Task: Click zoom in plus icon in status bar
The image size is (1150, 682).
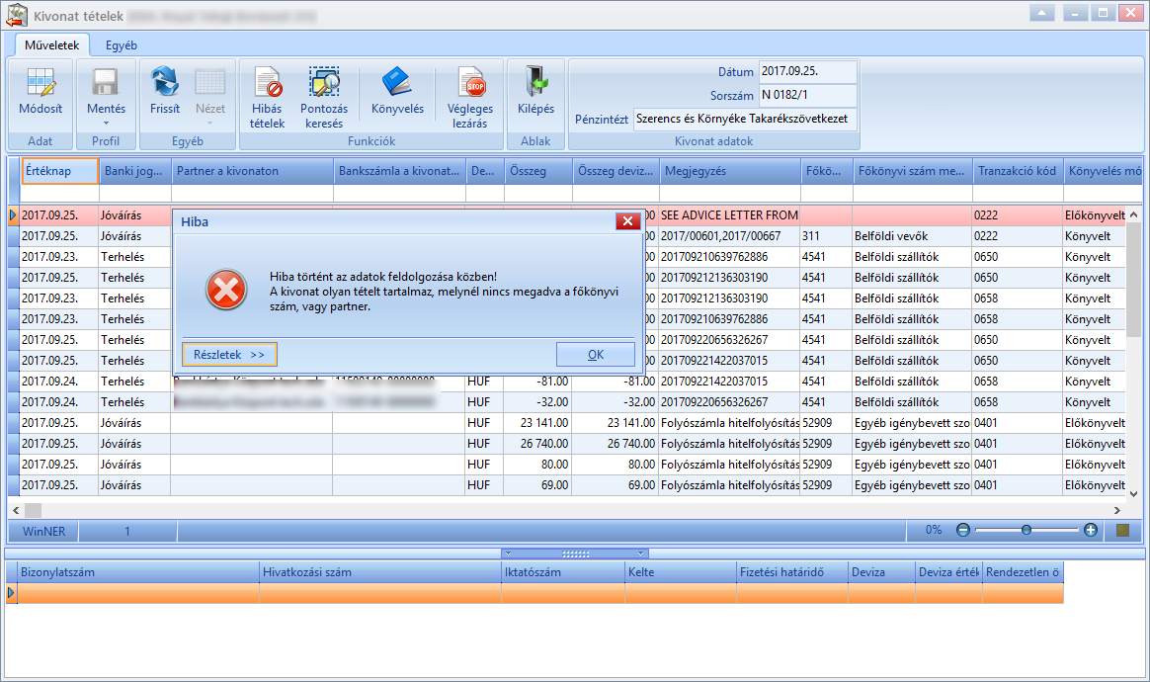Action: [1091, 530]
